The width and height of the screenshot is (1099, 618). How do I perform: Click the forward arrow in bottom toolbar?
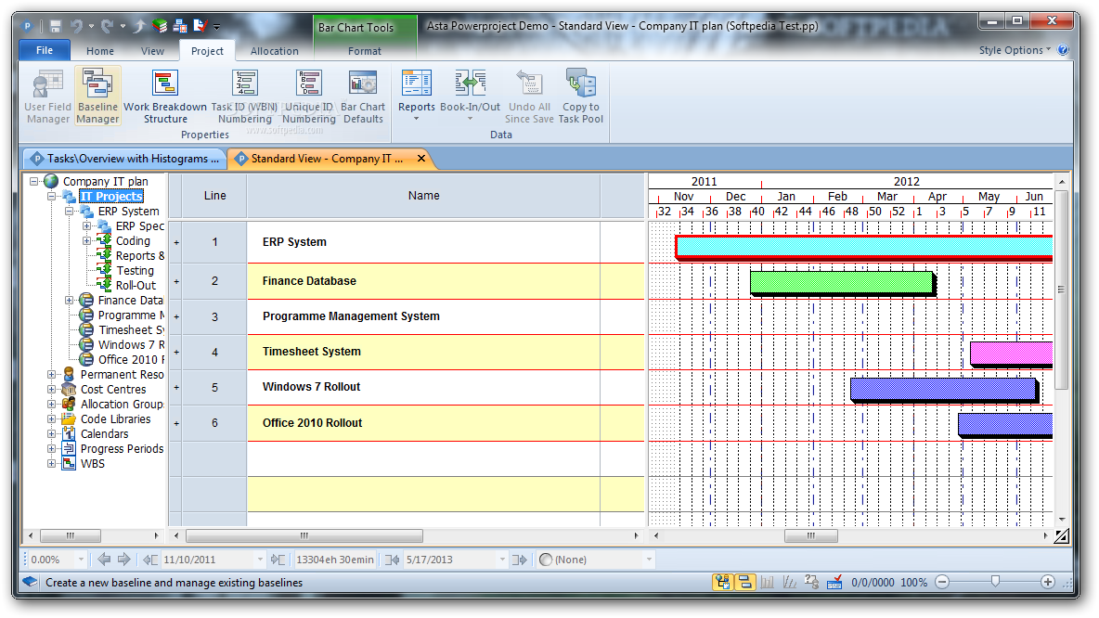[124, 560]
